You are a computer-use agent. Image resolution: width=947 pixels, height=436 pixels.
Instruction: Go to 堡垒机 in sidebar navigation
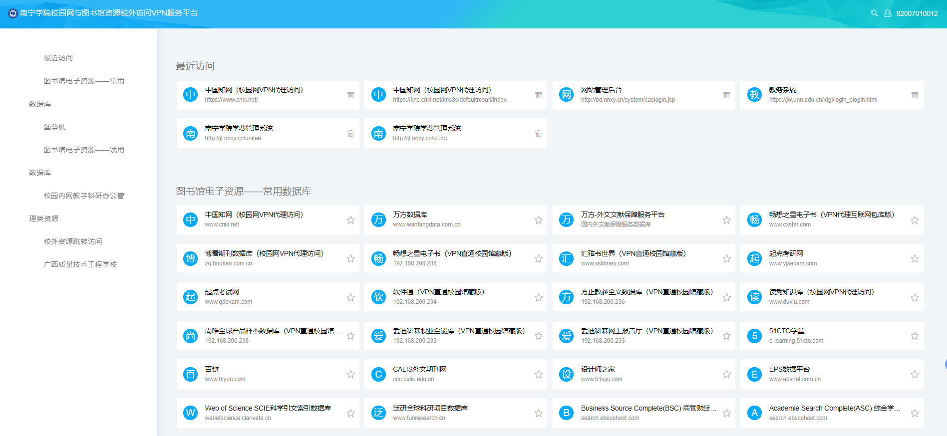click(x=54, y=127)
